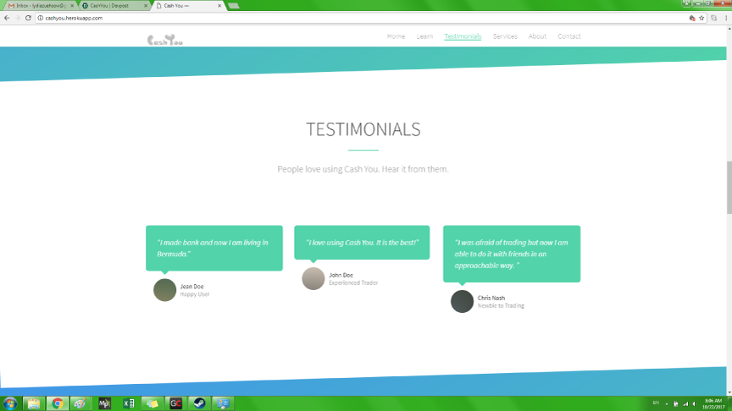Click the Chrome profile button in the title bar
Image resolution: width=732 pixels, height=411 pixels.
(685, 3)
